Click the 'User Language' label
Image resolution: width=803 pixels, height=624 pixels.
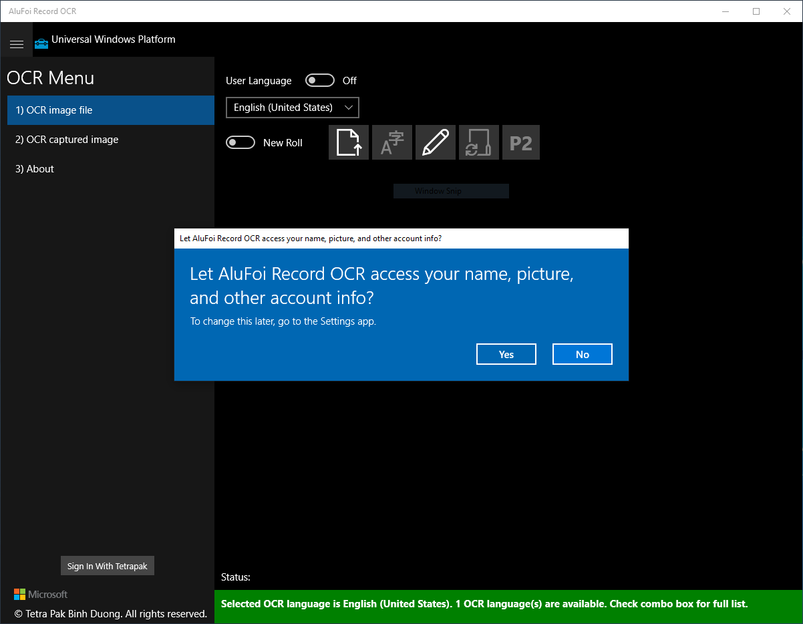coord(259,81)
